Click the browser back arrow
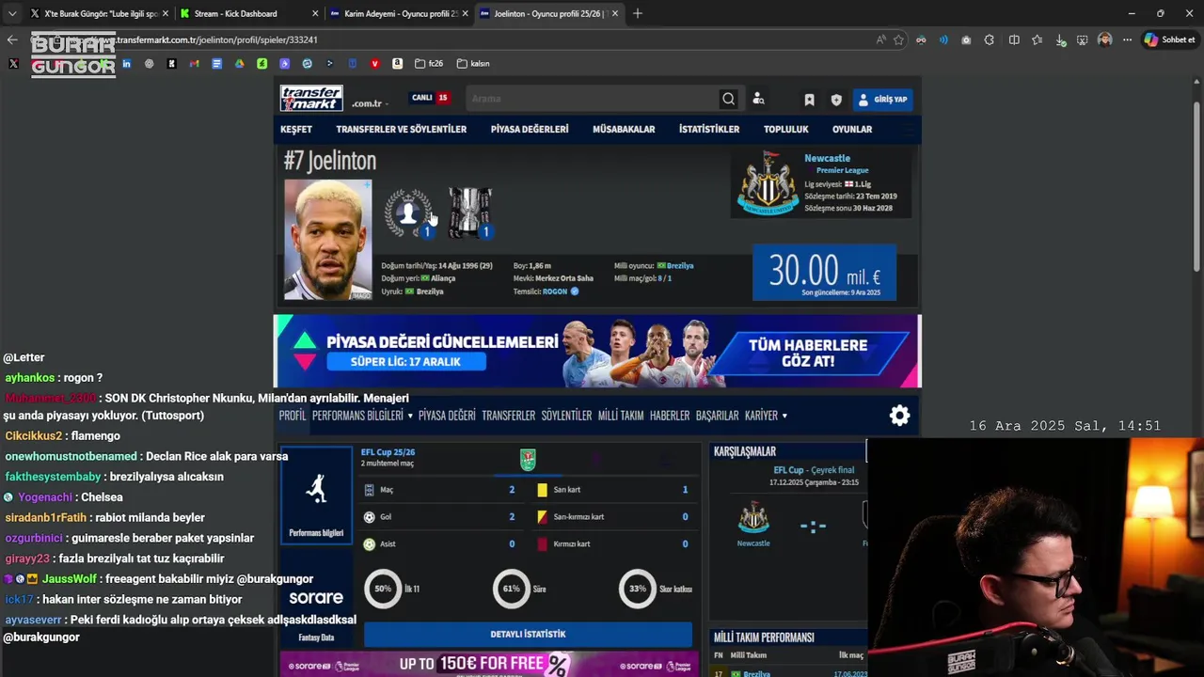 (12, 39)
